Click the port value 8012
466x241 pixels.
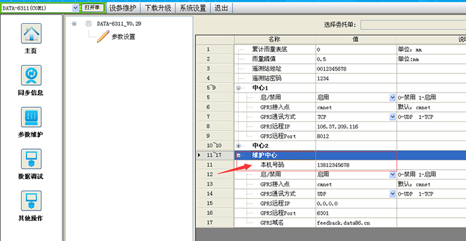(356, 136)
